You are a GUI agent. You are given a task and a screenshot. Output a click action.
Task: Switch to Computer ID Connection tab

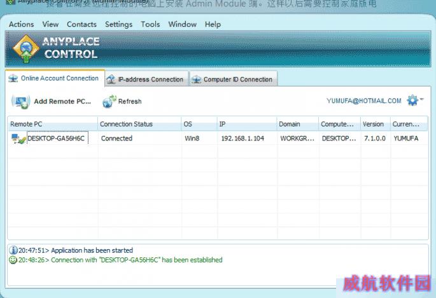click(234, 79)
